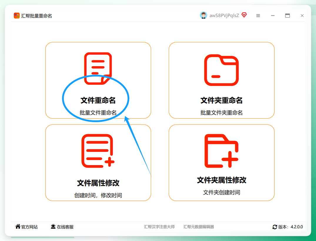Select the 文件重命名 title

click(x=98, y=100)
